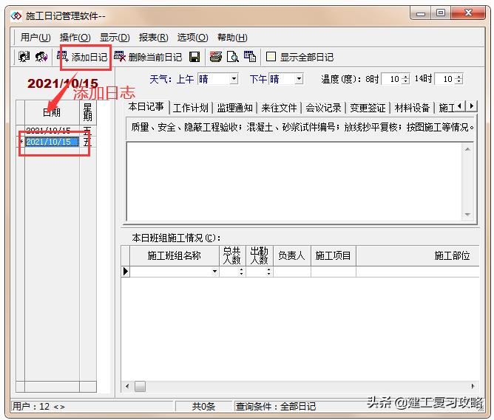Click the crew table scroll right arrow
This screenshot has height=420, width=494.
(473, 386)
